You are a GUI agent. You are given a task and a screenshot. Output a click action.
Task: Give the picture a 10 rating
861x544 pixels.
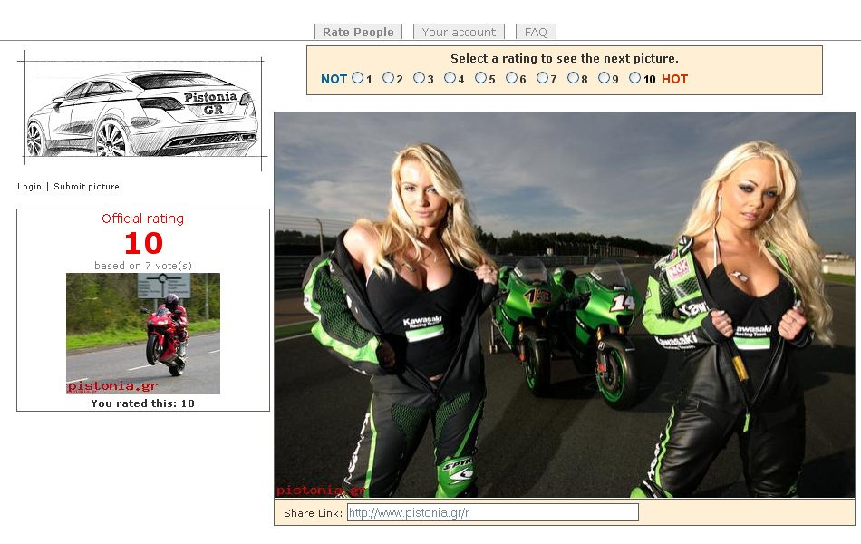[x=634, y=78]
